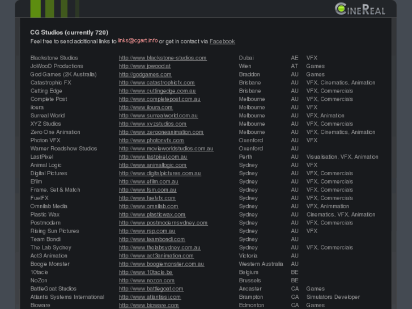Select the 'Simulators Developer' category text
The width and height of the screenshot is (412, 309).
pos(333,297)
